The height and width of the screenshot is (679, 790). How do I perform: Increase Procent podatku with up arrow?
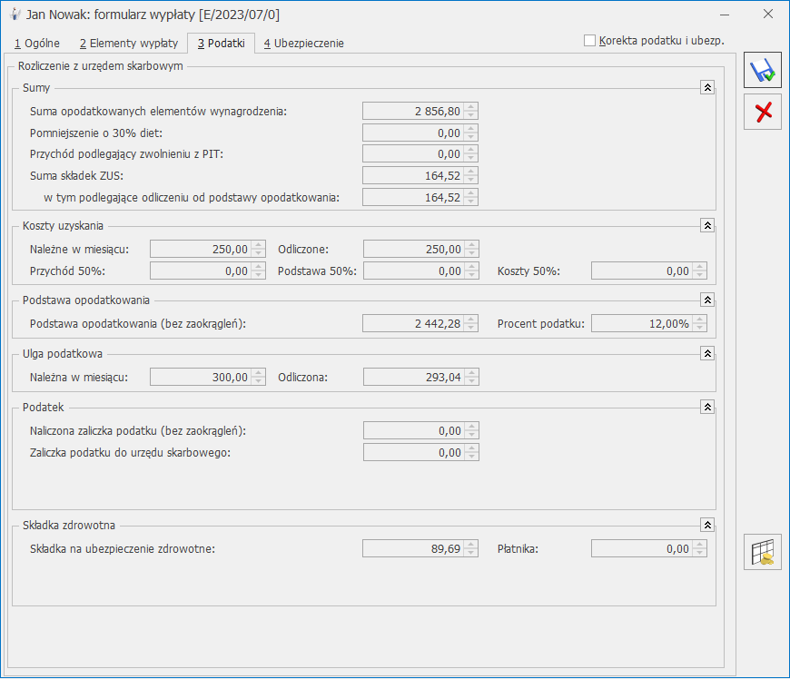700,320
